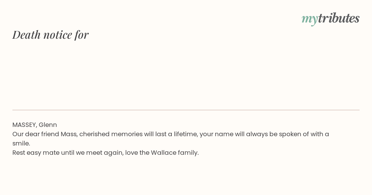Click the name "MASSEY, Glenn"

point(35,125)
